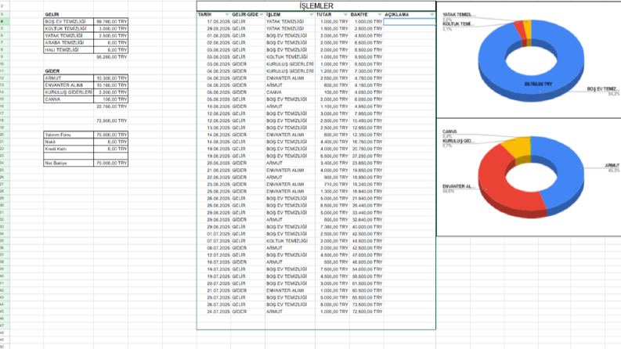Select the CANVA transaction cell on 05.06.2025
The width and height of the screenshot is (621, 349).
290,92
